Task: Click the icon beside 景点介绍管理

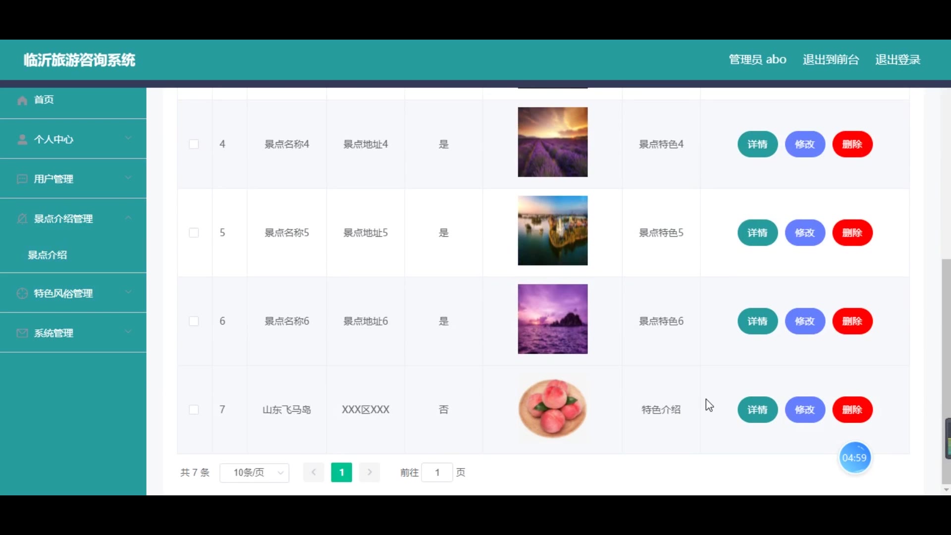Action: [22, 218]
